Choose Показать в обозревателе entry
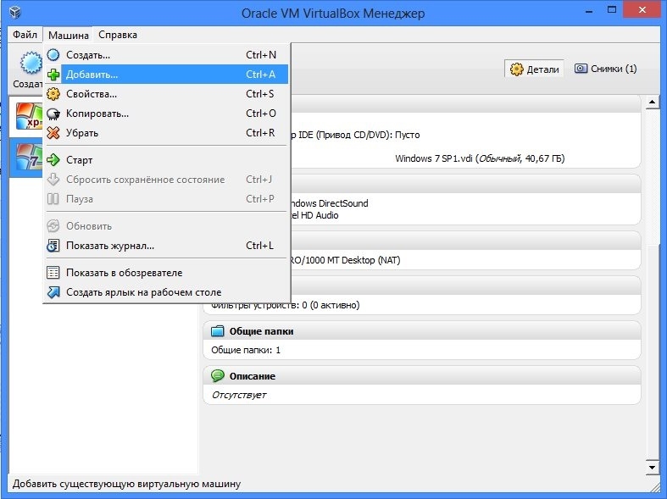The height and width of the screenshot is (499, 667). [x=167, y=273]
